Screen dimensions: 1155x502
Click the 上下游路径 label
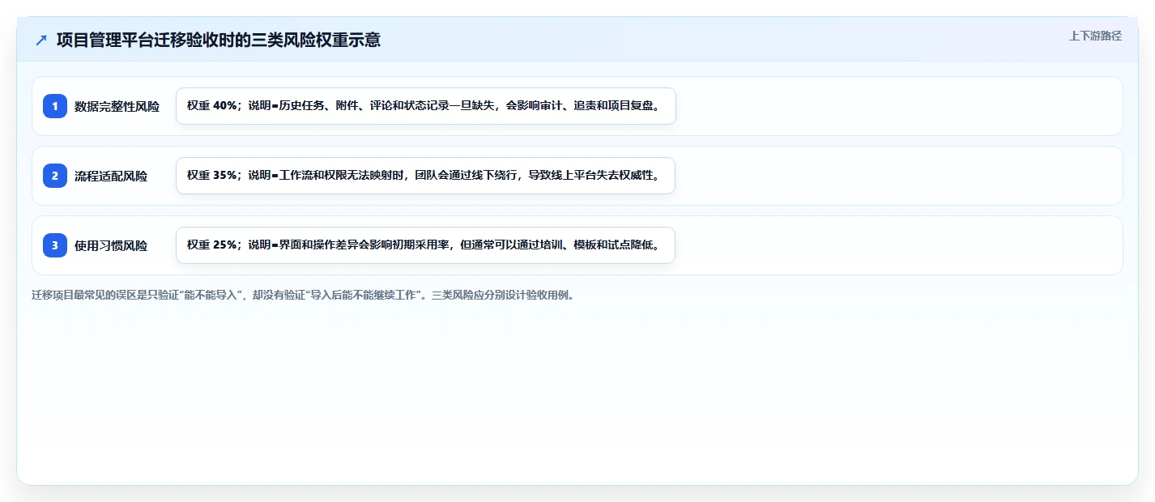click(x=1095, y=36)
